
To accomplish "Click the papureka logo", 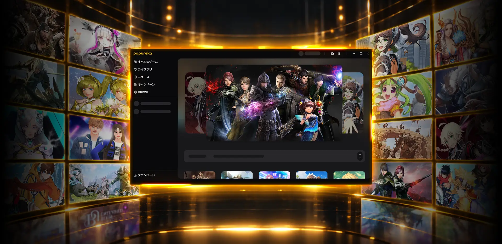I will point(143,53).
